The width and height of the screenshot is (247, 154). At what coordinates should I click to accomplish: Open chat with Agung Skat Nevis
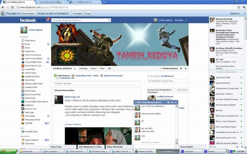tap(226, 83)
